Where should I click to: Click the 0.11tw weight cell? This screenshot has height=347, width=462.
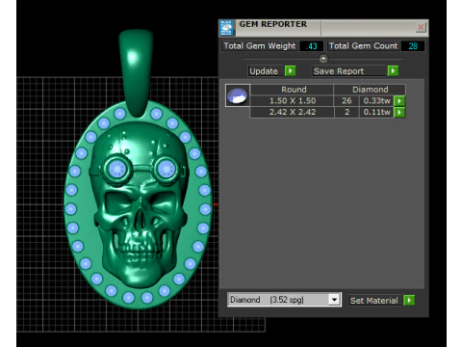376,112
